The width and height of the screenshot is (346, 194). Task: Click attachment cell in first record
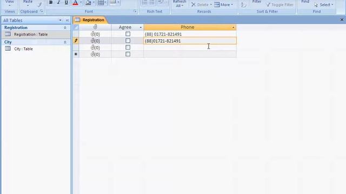95,34
